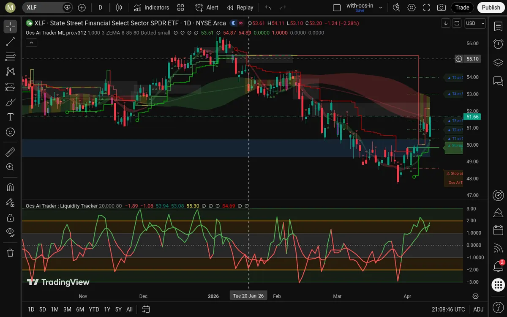Open the emoji icons tool

[x=11, y=132]
